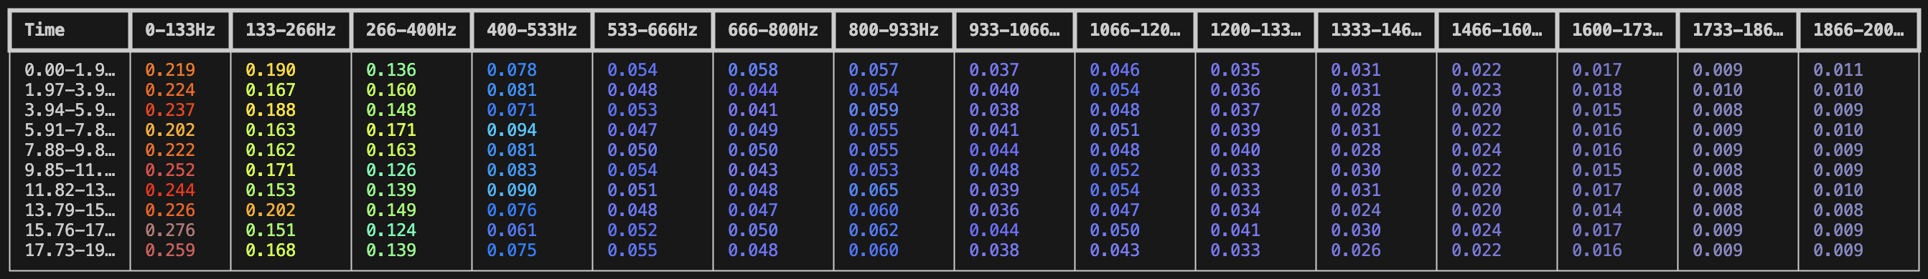Image resolution: width=1928 pixels, height=279 pixels.
Task: Click value 0.259 in the 0-133Hz column
Action: [x=170, y=251]
